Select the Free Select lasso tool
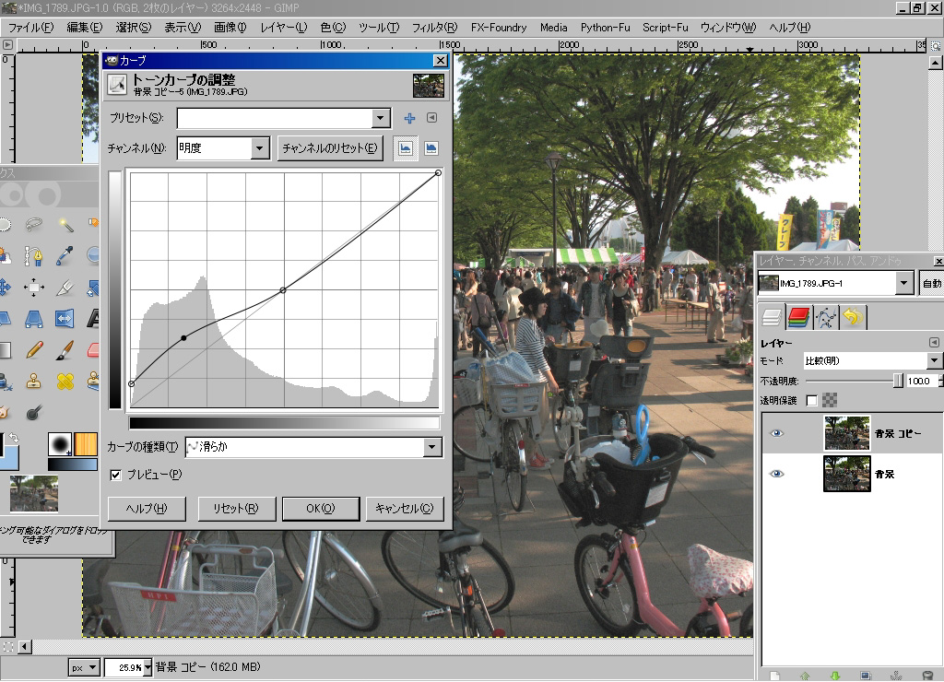 (34, 225)
